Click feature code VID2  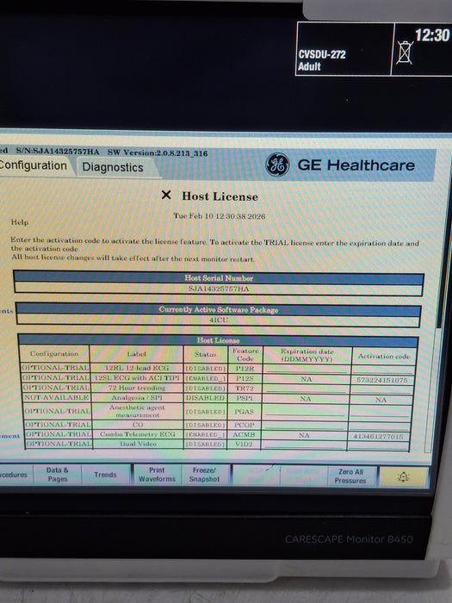pyautogui.click(x=244, y=444)
